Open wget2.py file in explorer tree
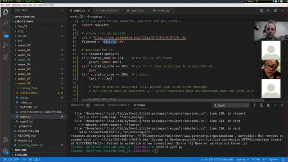 (x=26, y=121)
